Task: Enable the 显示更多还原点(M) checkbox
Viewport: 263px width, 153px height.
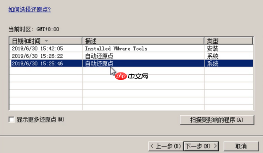Action: tap(12, 120)
